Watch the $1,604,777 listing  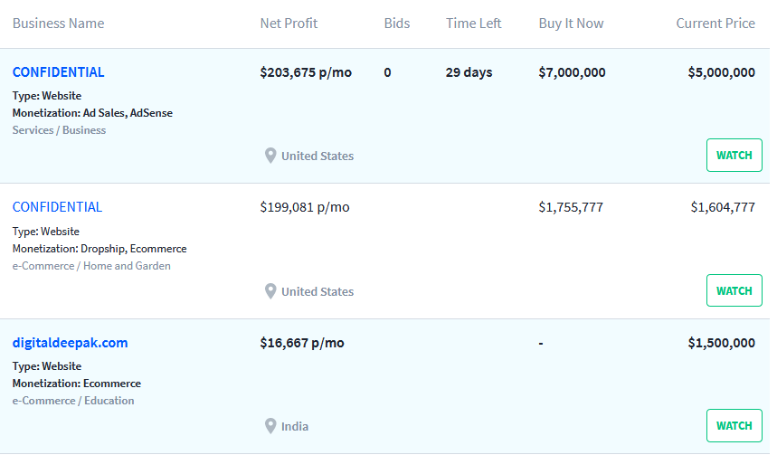(x=734, y=291)
